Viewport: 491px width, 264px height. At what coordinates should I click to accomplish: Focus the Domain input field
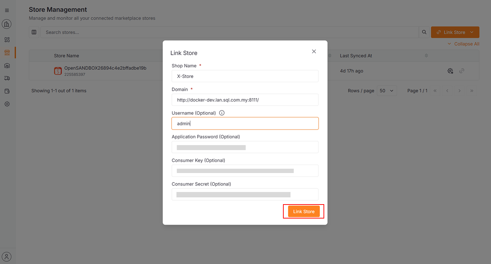(x=245, y=100)
